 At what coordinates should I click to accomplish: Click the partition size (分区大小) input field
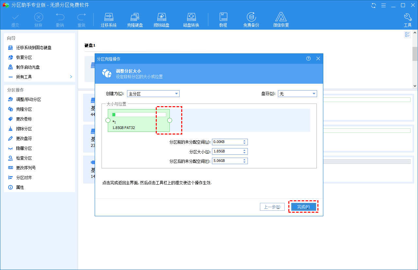pos(227,152)
